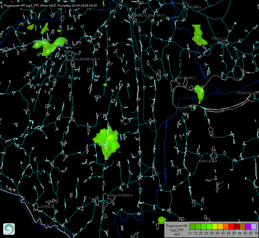Click the radar title text with timestamp 09:20
The width and height of the screenshot is (259, 238).
click(50, 6)
